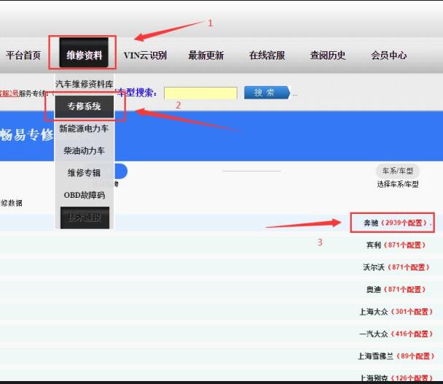This screenshot has width=443, height=384.
Task: Open 宾利 (871个配置) brand link
Action: [396, 245]
